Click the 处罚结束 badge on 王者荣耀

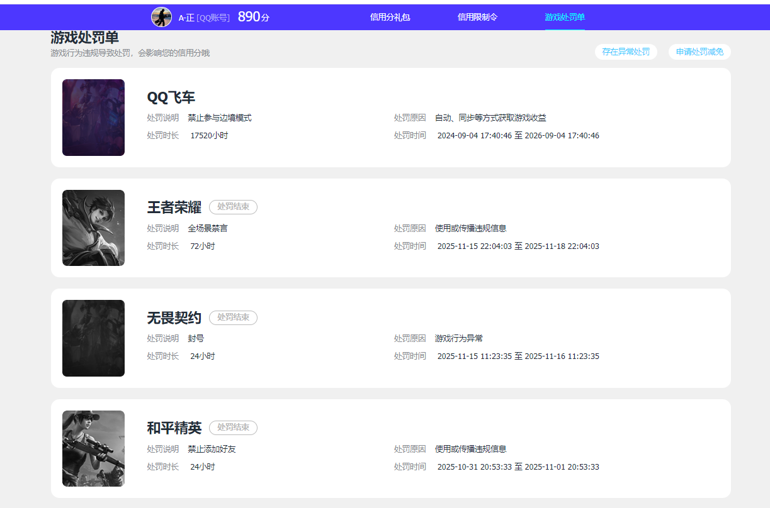233,207
